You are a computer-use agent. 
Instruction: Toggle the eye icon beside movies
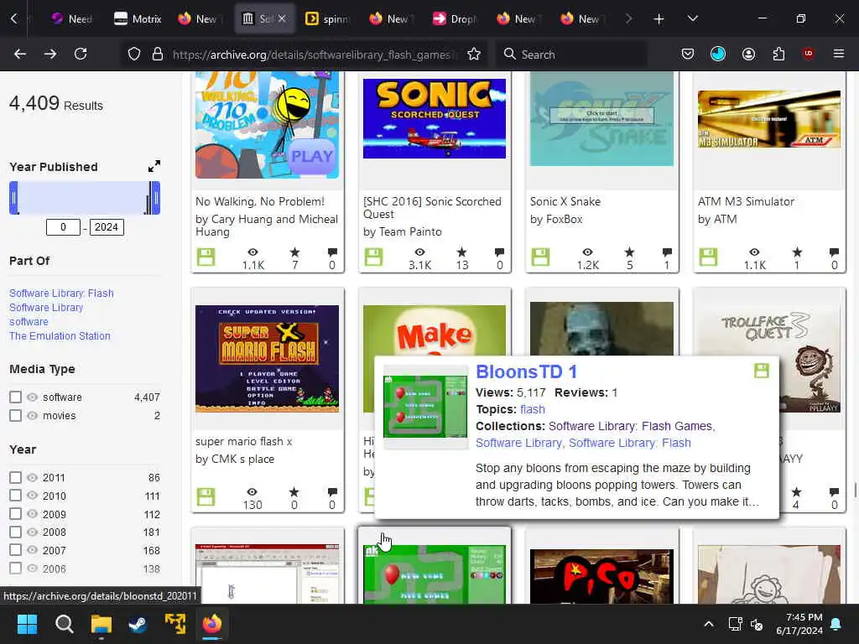pos(33,416)
